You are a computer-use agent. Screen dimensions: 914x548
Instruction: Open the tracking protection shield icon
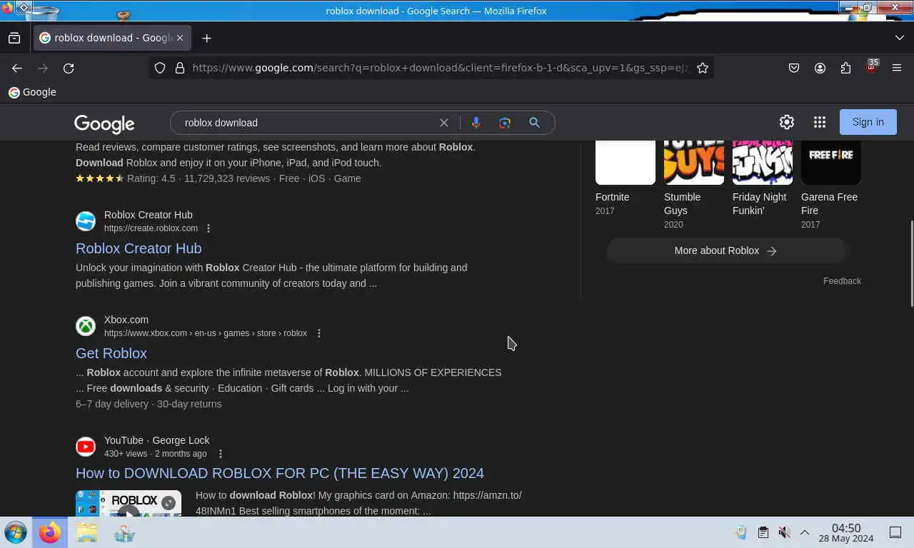160,68
